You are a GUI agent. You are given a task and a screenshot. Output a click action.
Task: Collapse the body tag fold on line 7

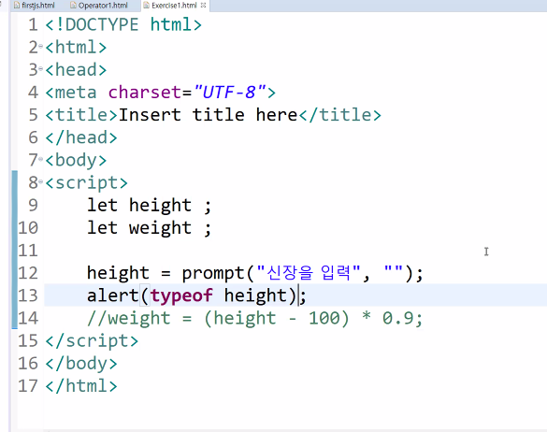(41, 160)
